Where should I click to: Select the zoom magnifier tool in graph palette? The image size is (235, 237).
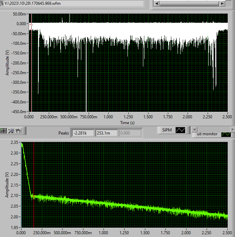coord(11,131)
